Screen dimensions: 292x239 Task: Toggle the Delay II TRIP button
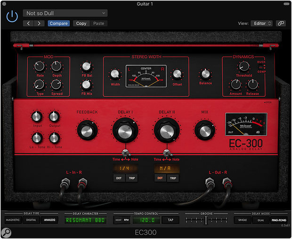(x=173, y=178)
